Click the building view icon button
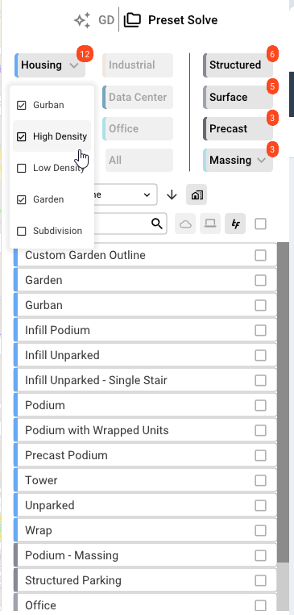The width and height of the screenshot is (294, 615). tap(197, 195)
